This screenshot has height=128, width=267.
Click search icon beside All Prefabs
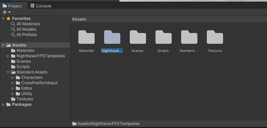tap(13, 35)
